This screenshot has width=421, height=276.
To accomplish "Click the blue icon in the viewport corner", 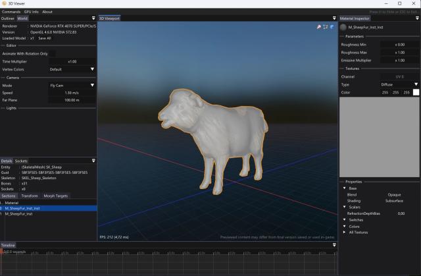I will click(332, 27).
